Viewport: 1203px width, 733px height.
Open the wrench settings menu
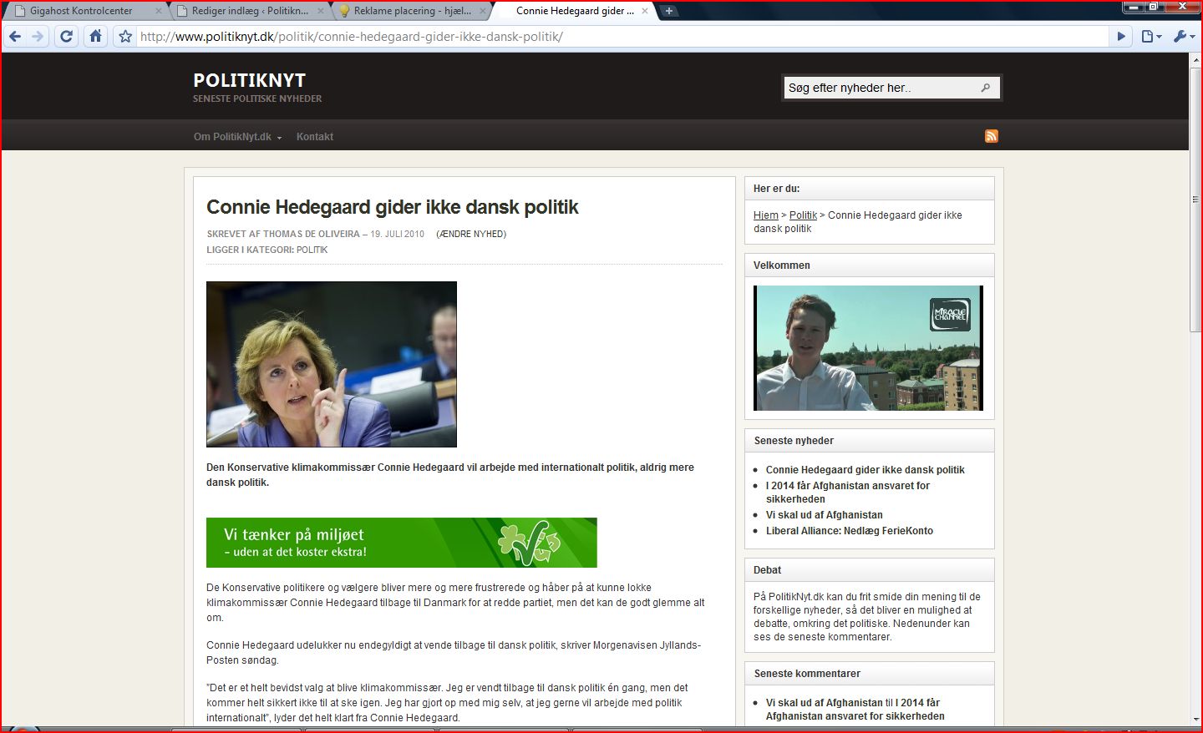pyautogui.click(x=1183, y=36)
